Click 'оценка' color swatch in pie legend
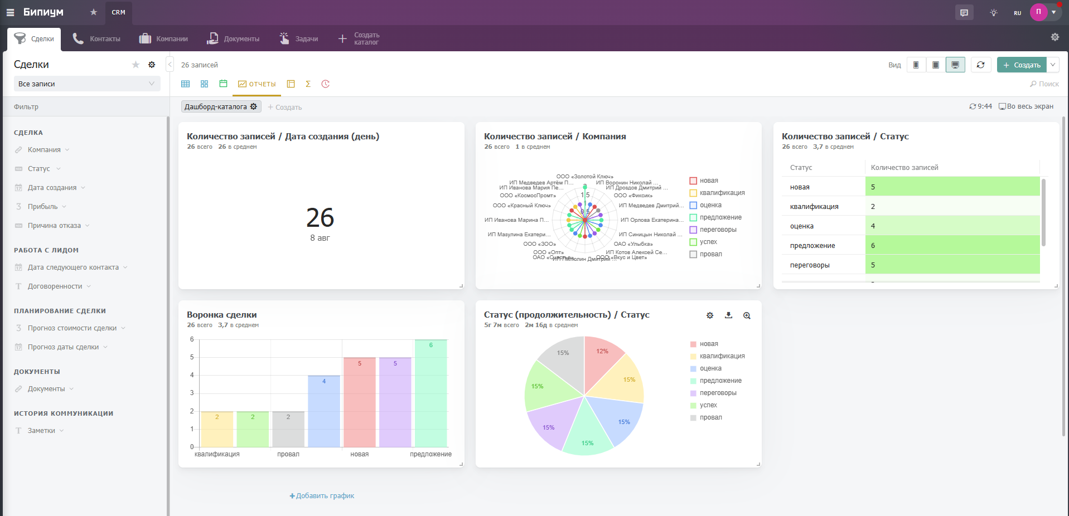Image resolution: width=1069 pixels, height=516 pixels. tap(693, 368)
